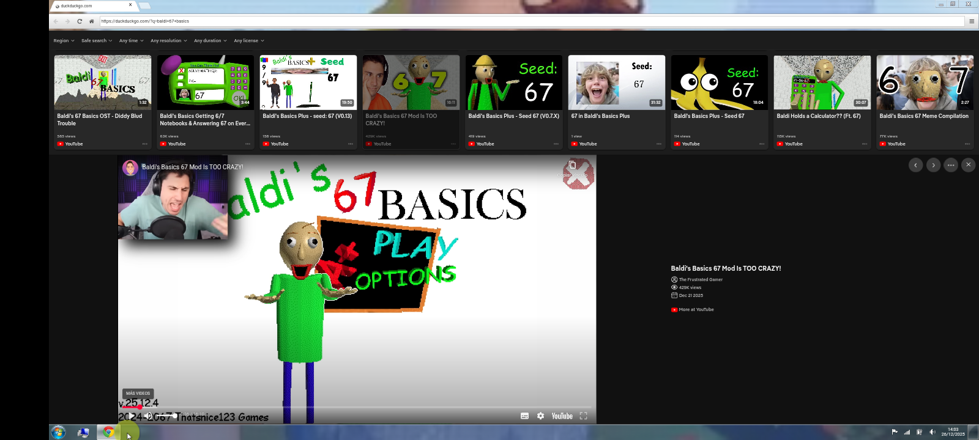
Task: Open Baldi's Basics Plus seed 67 (V0.13) thumbnail
Action: [308, 82]
